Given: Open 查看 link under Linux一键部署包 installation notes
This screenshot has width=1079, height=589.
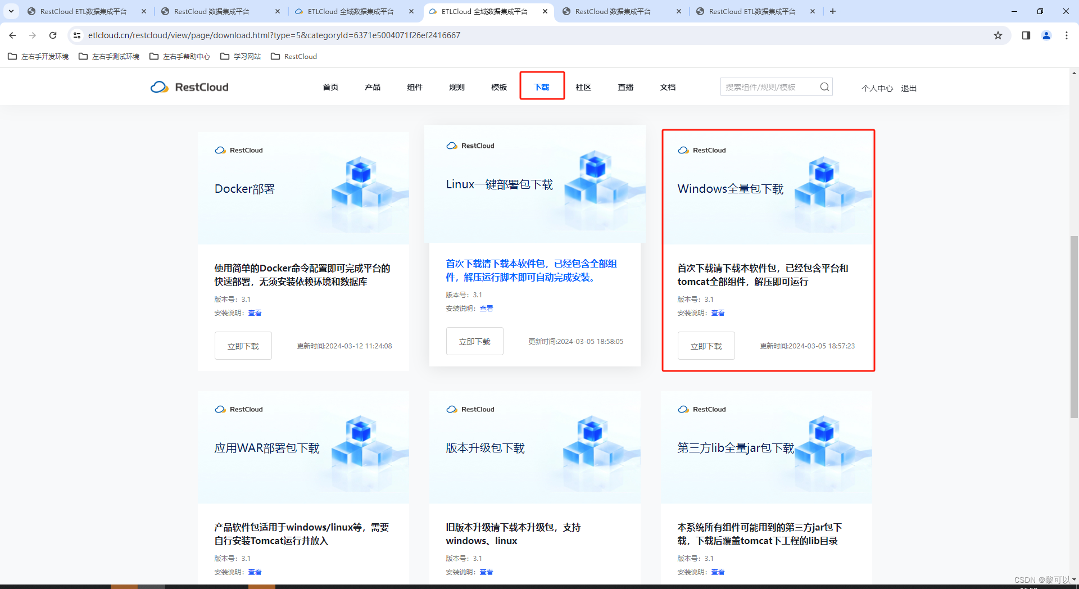Looking at the screenshot, I should point(486,308).
